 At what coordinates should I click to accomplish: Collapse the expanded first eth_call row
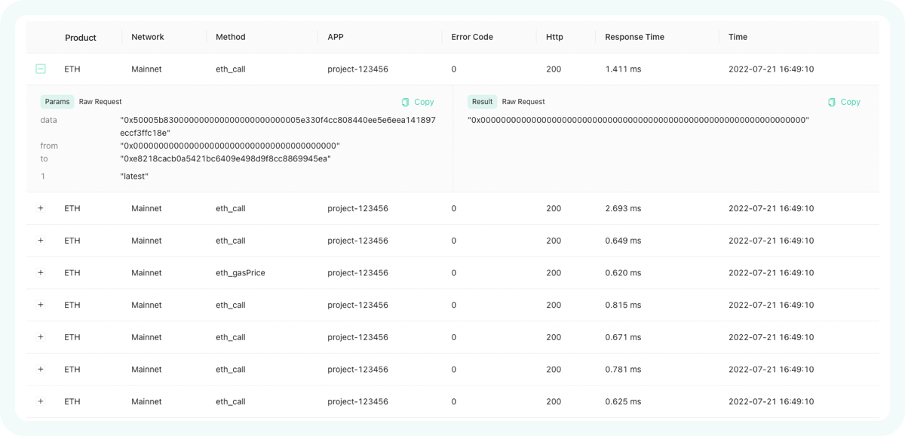point(41,69)
